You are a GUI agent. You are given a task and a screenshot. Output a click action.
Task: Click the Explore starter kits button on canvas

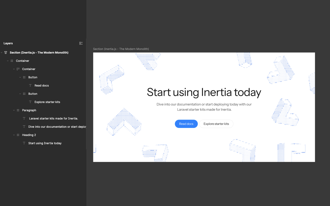click(216, 124)
